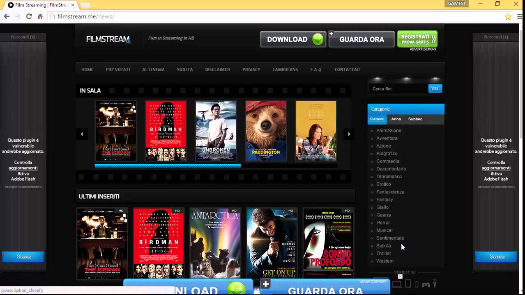
Task: Open the F.A.Q. page
Action: [316, 70]
